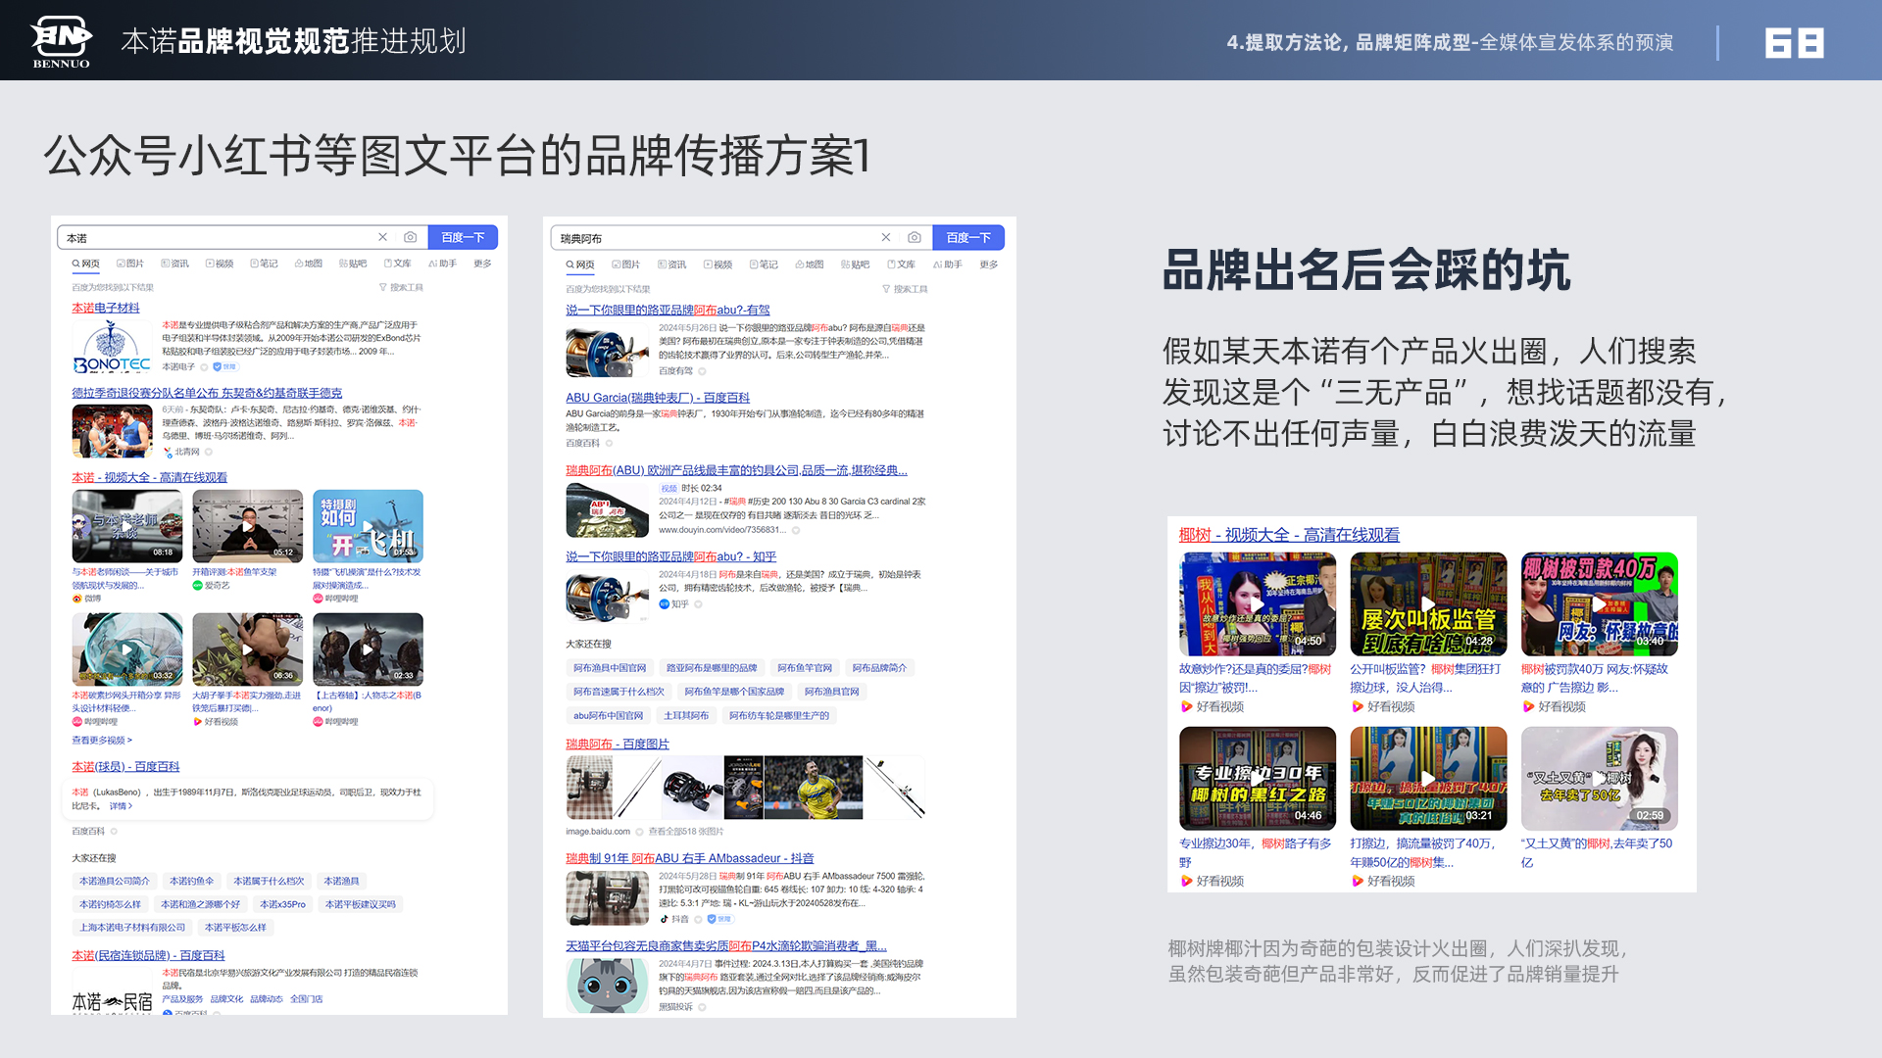Open 本诺电子材料 result link

[106, 308]
